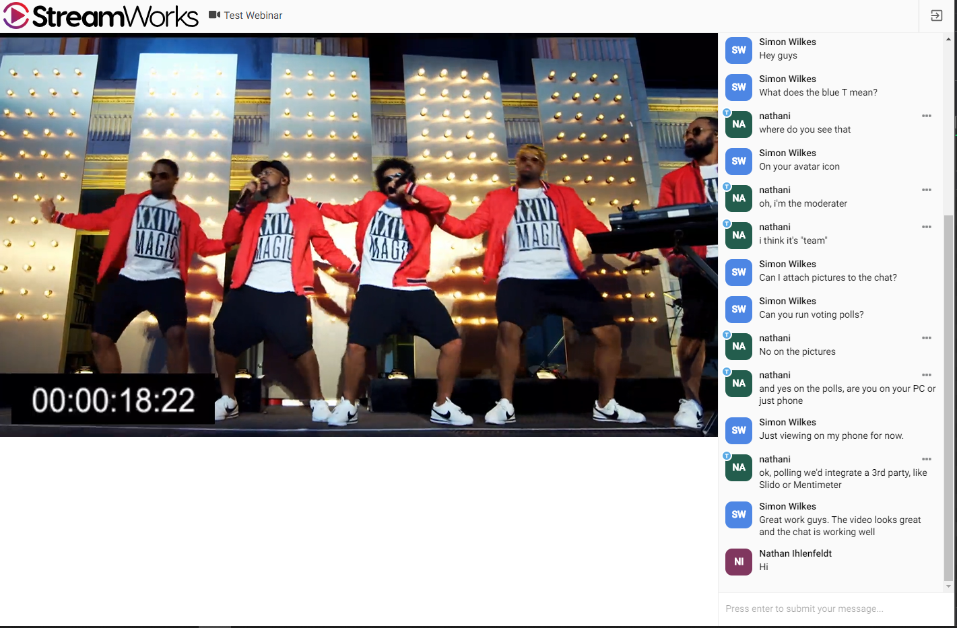Click NI avatar of Nathan Ihlenfeldt

point(739,561)
